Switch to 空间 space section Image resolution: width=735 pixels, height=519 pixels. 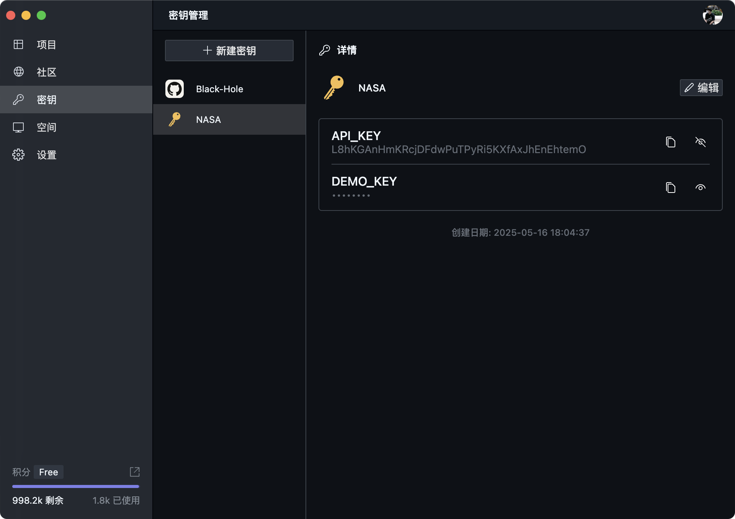(x=46, y=127)
